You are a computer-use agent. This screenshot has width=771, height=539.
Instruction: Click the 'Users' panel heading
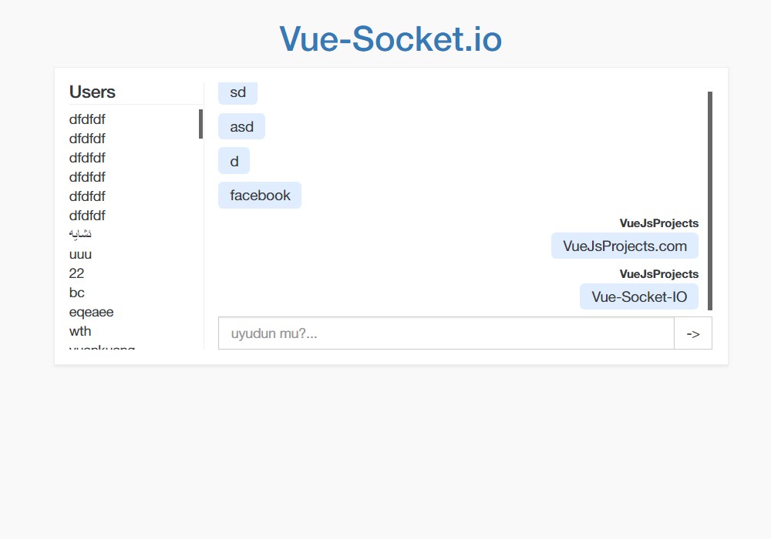coord(93,92)
